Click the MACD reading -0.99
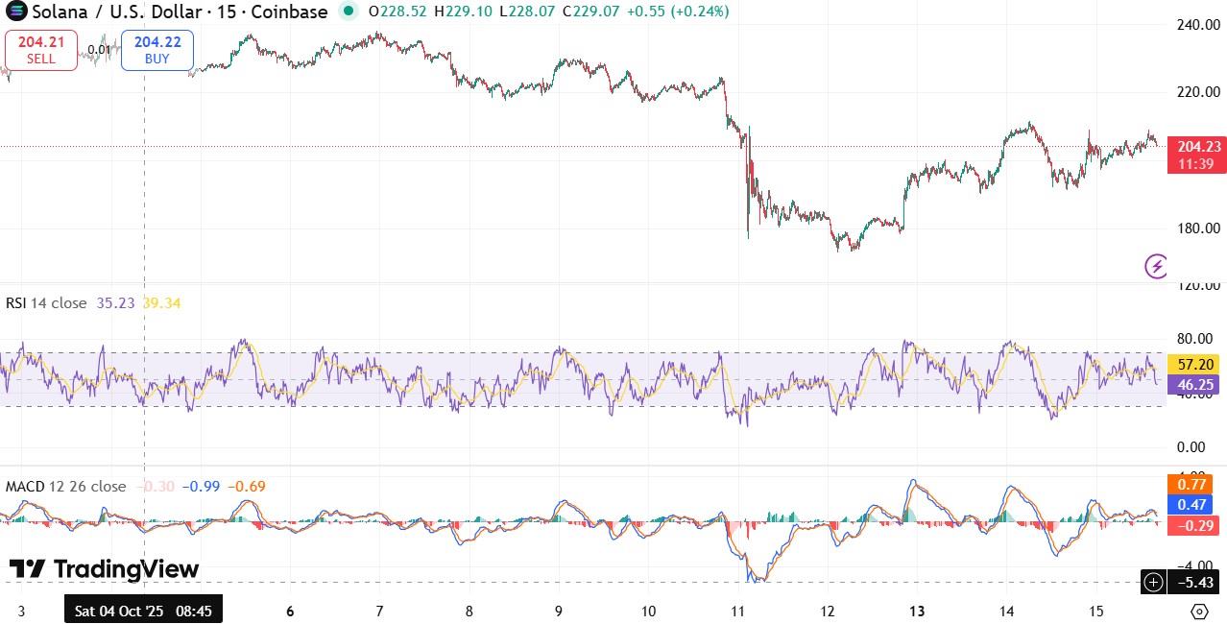This screenshot has width=1227, height=624. click(202, 487)
